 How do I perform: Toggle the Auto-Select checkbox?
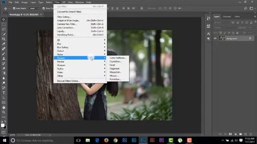tap(14, 8)
